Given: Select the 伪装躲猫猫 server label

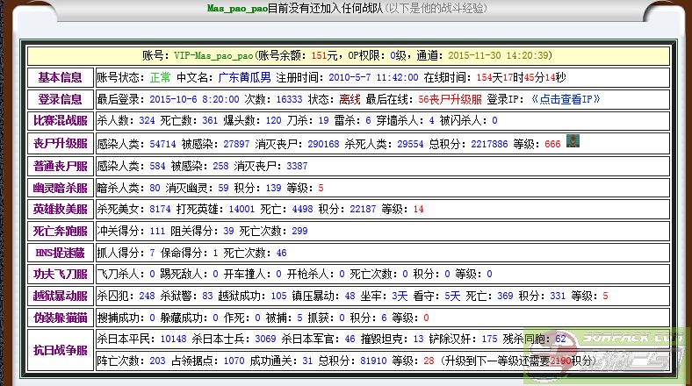Looking at the screenshot, I should click(x=60, y=318).
